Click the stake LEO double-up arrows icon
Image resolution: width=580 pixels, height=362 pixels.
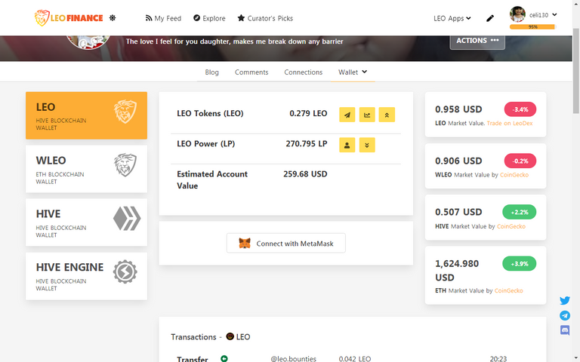(387, 115)
